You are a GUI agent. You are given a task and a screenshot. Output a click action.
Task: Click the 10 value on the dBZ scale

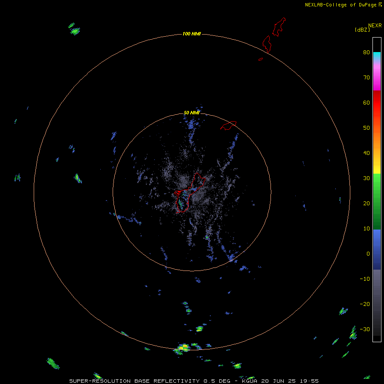pos(367,229)
